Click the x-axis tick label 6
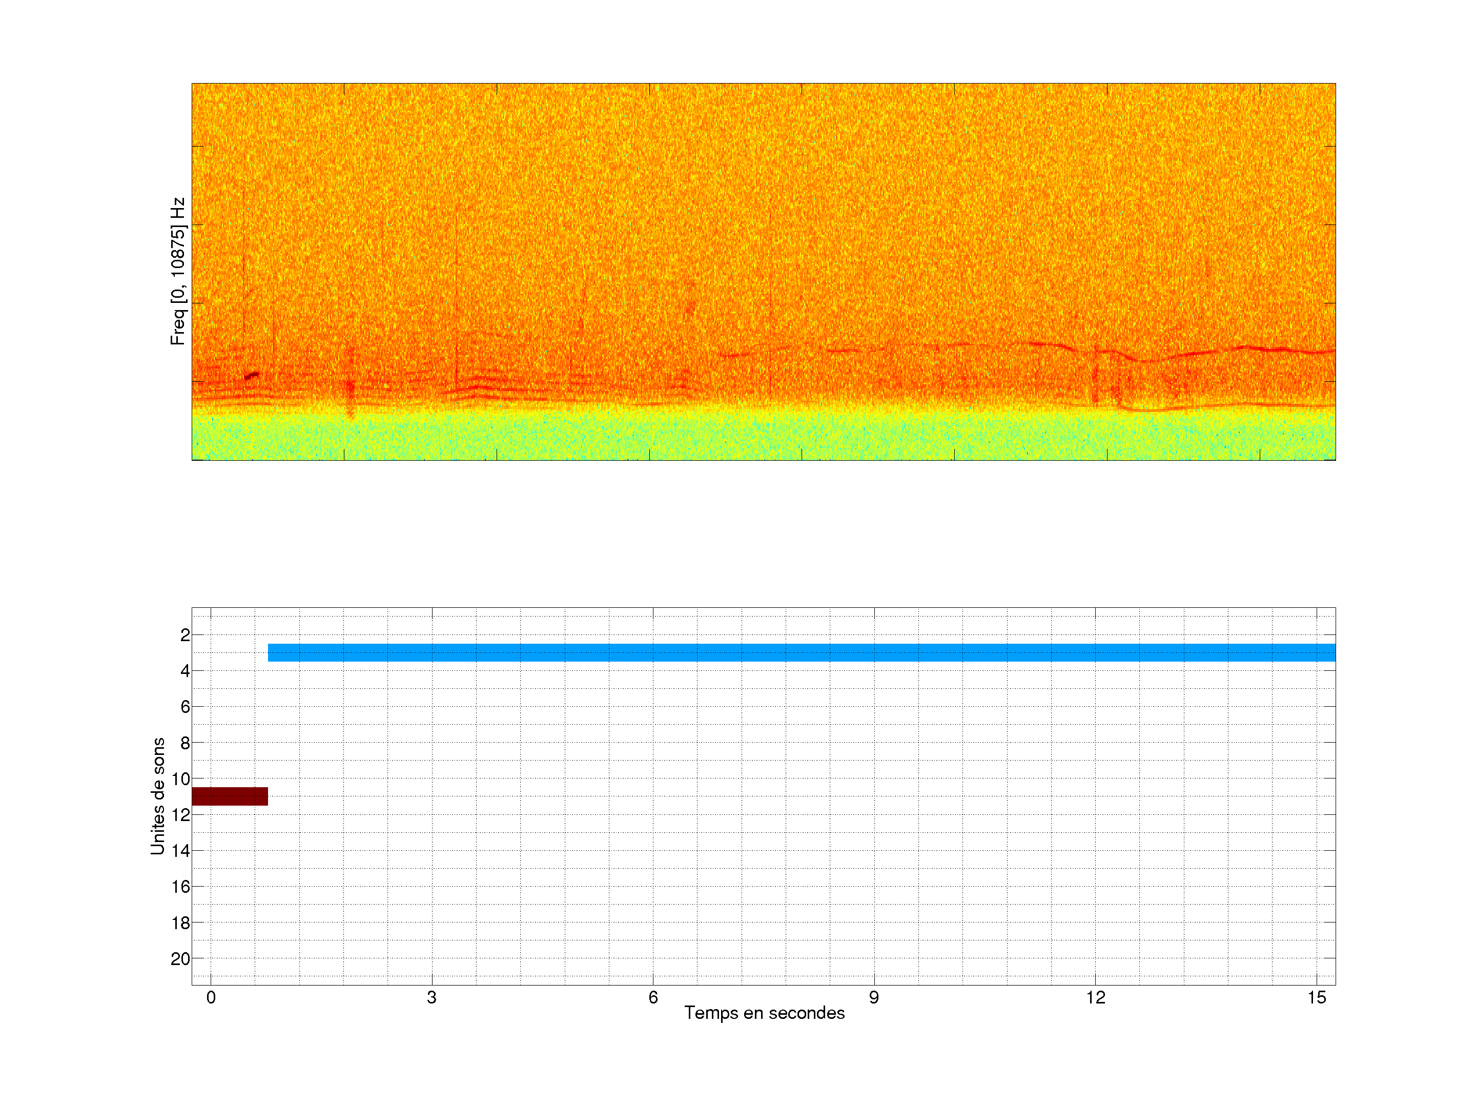 tap(652, 997)
